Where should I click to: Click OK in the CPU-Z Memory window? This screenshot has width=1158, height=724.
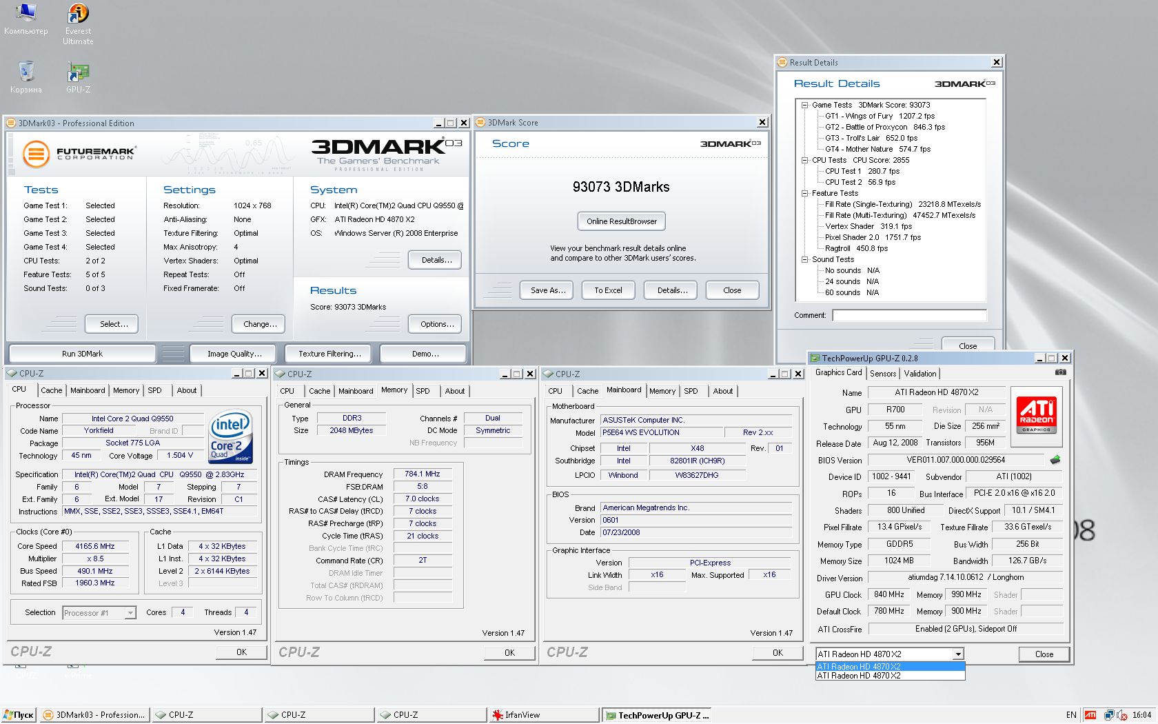[x=509, y=652]
